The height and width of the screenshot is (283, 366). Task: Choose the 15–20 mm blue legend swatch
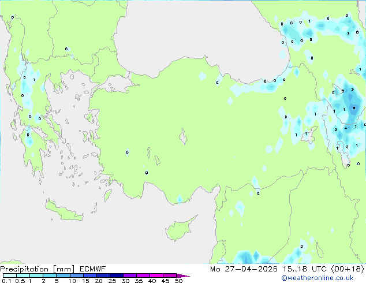pyautogui.click(x=90, y=275)
